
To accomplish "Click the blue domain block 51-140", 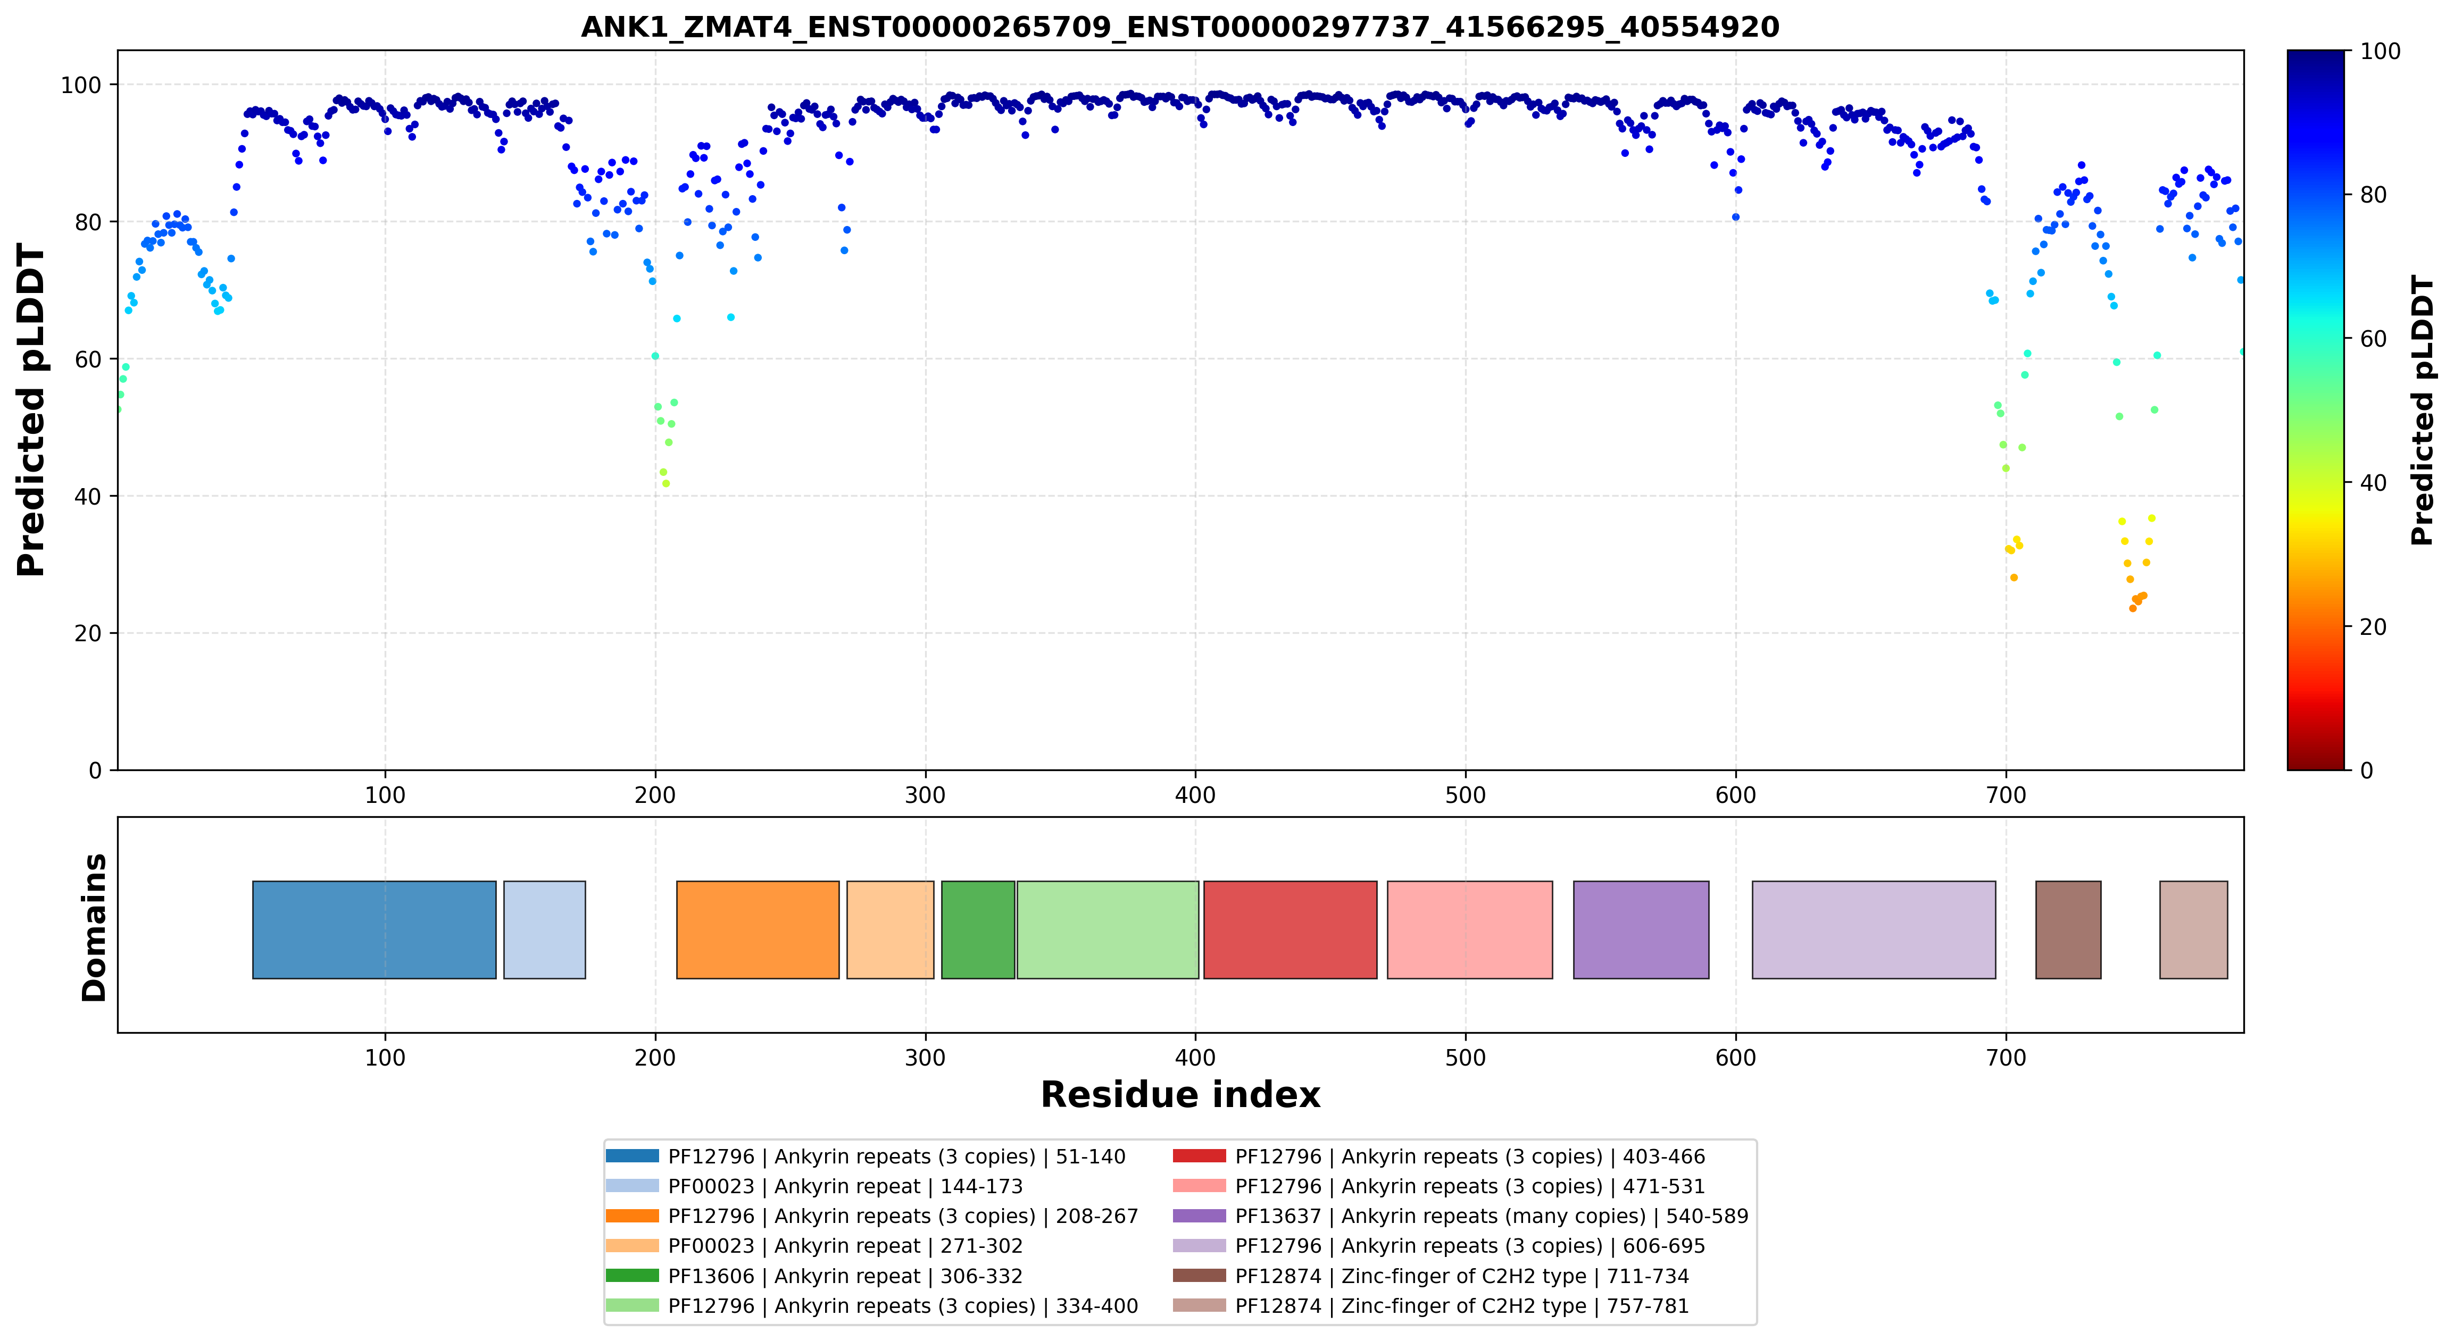I will point(375,929).
